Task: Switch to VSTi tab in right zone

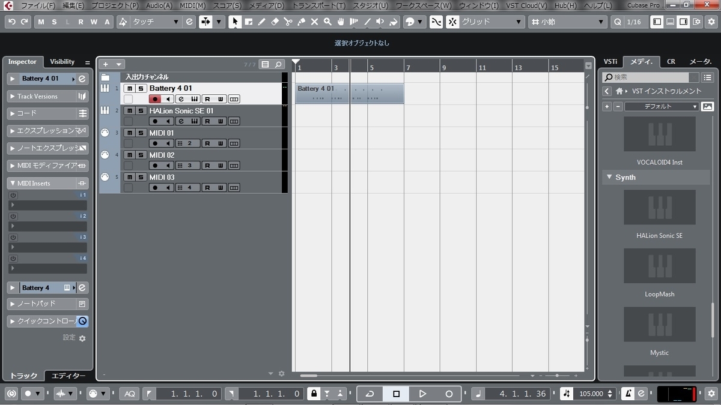Action: click(x=610, y=61)
